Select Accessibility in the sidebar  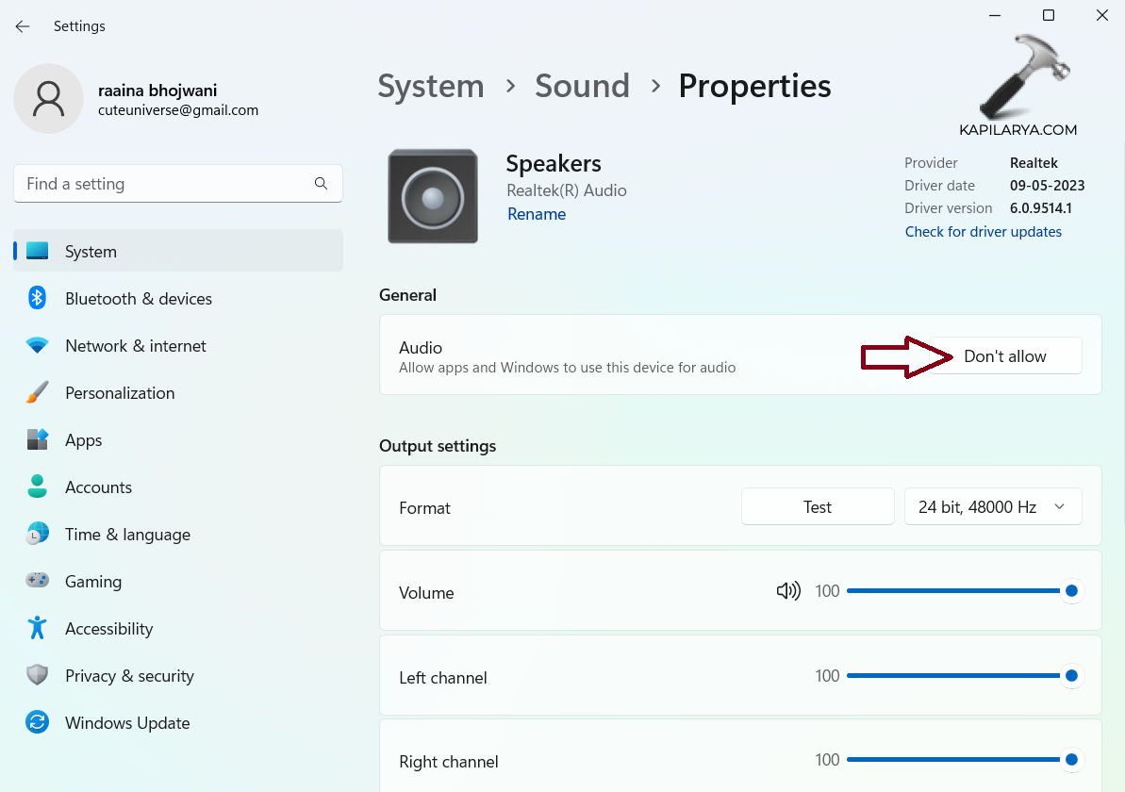(x=108, y=629)
